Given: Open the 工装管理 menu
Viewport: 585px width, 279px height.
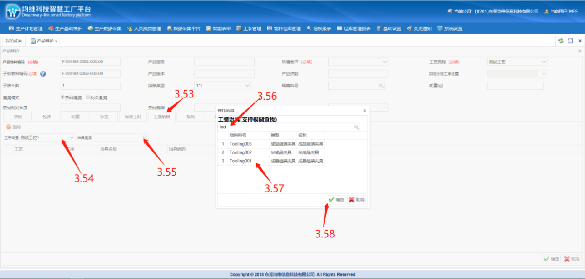Looking at the screenshot, I should (x=249, y=29).
